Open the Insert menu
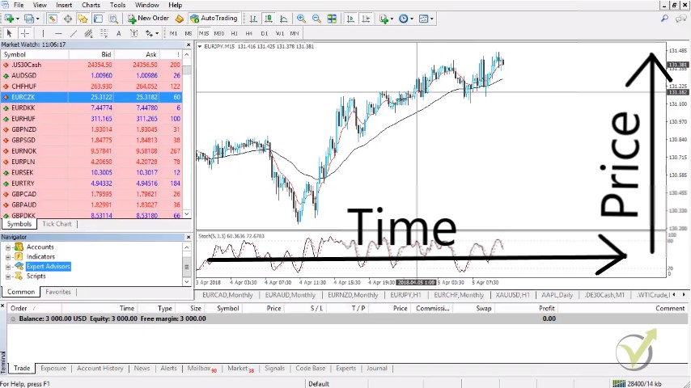 point(64,5)
